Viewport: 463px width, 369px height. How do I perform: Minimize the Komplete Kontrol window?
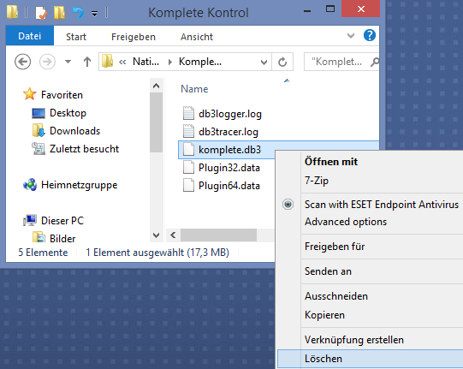pyautogui.click(x=307, y=10)
